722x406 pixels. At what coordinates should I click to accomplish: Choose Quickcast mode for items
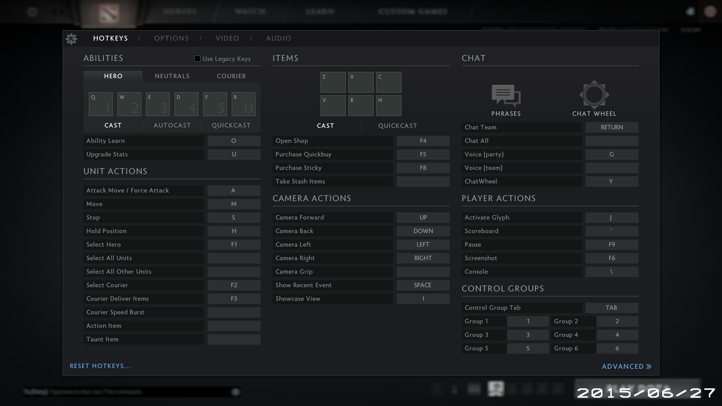397,126
